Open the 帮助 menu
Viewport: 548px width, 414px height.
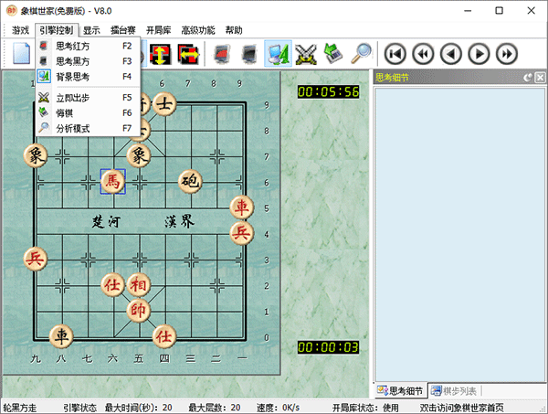click(234, 30)
